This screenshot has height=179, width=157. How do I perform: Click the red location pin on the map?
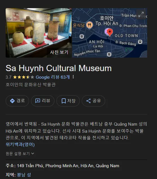[110, 32]
